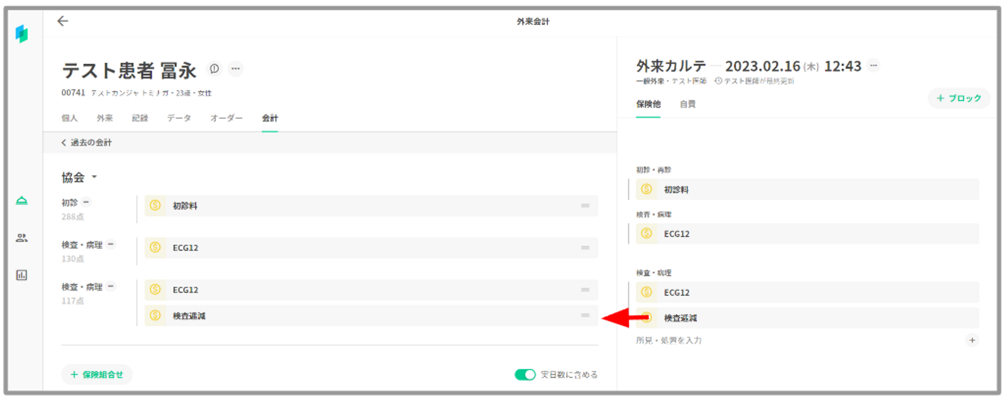The image size is (1005, 399).
Task: Click the 288点 points value under 初診
Action: point(73,217)
